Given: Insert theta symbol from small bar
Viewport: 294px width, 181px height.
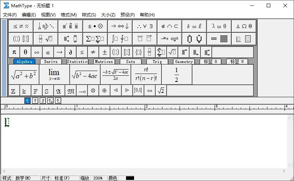Looking at the screenshot, I should (x=26, y=52).
